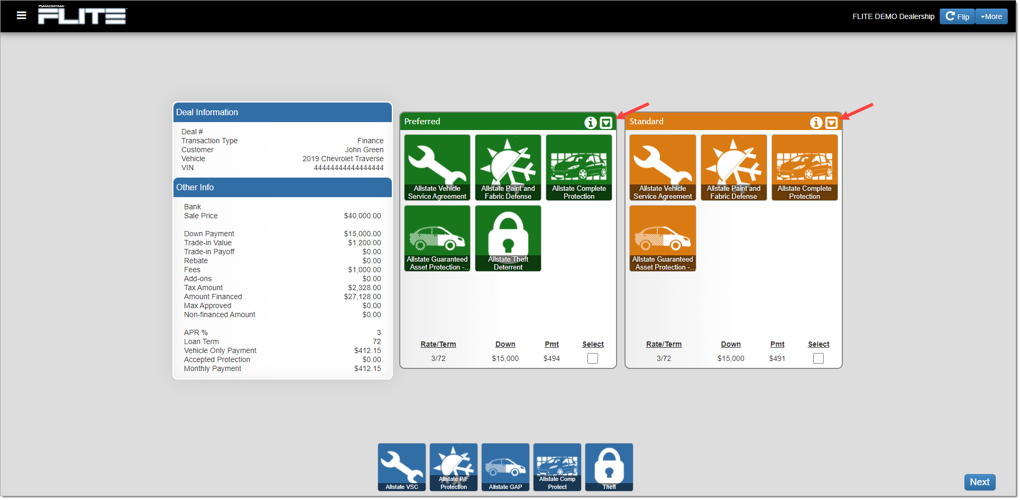This screenshot has height=500, width=1020.
Task: Click the Standard package title
Action: (x=646, y=122)
